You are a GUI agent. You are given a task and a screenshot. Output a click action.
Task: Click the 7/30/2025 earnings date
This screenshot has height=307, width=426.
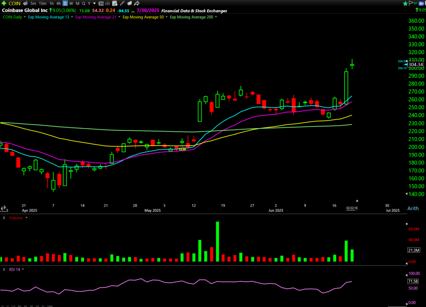pyautogui.click(x=148, y=10)
